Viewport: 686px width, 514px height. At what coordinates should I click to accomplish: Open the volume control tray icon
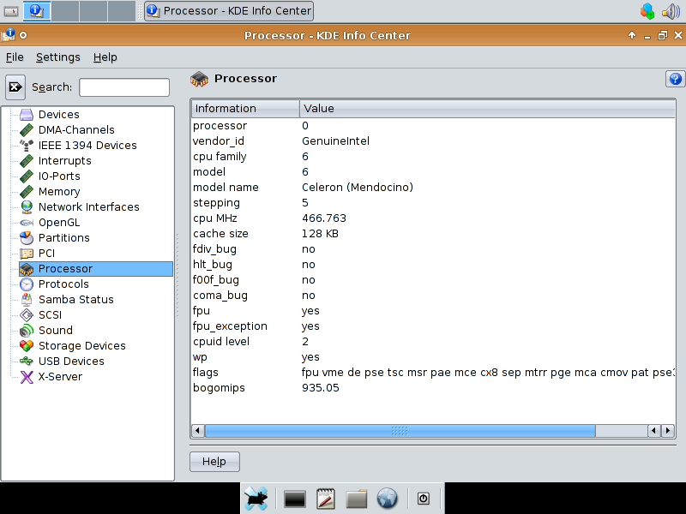(671, 11)
